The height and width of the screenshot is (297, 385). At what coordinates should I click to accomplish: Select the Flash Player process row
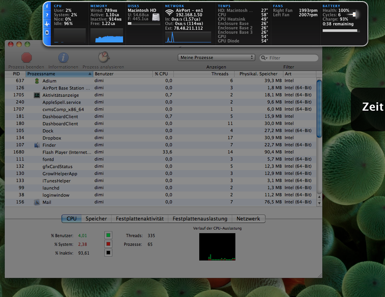click(161, 152)
